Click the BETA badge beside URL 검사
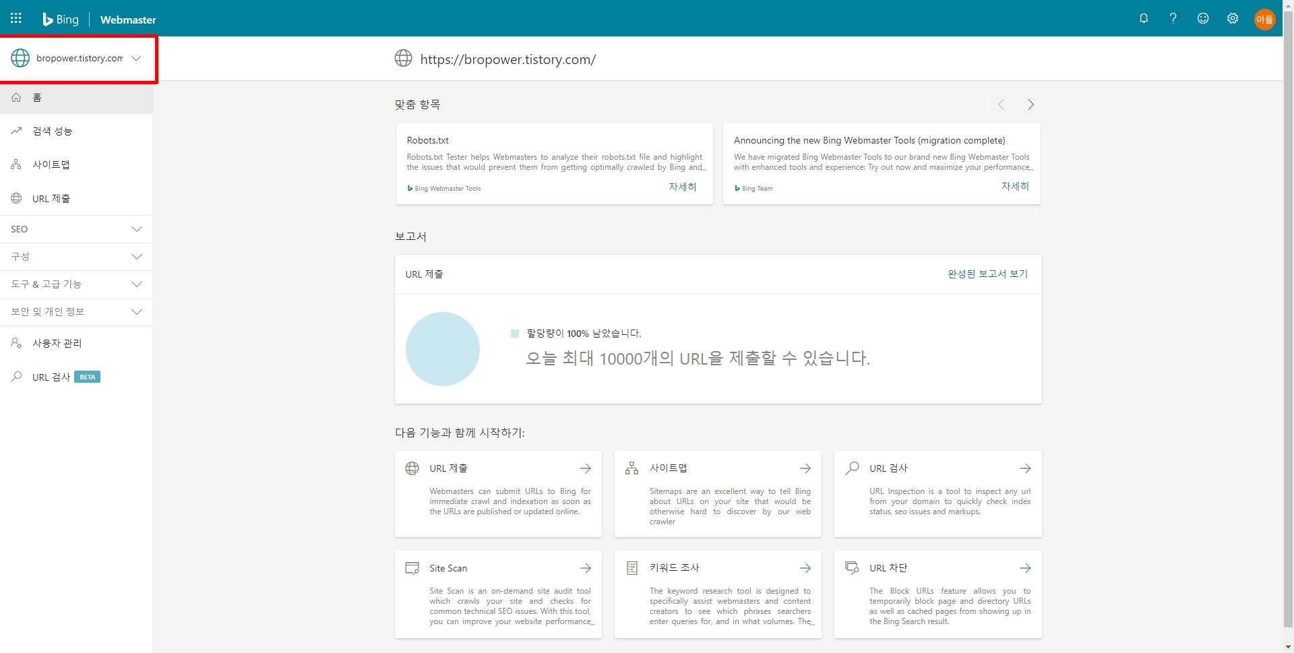 [87, 377]
